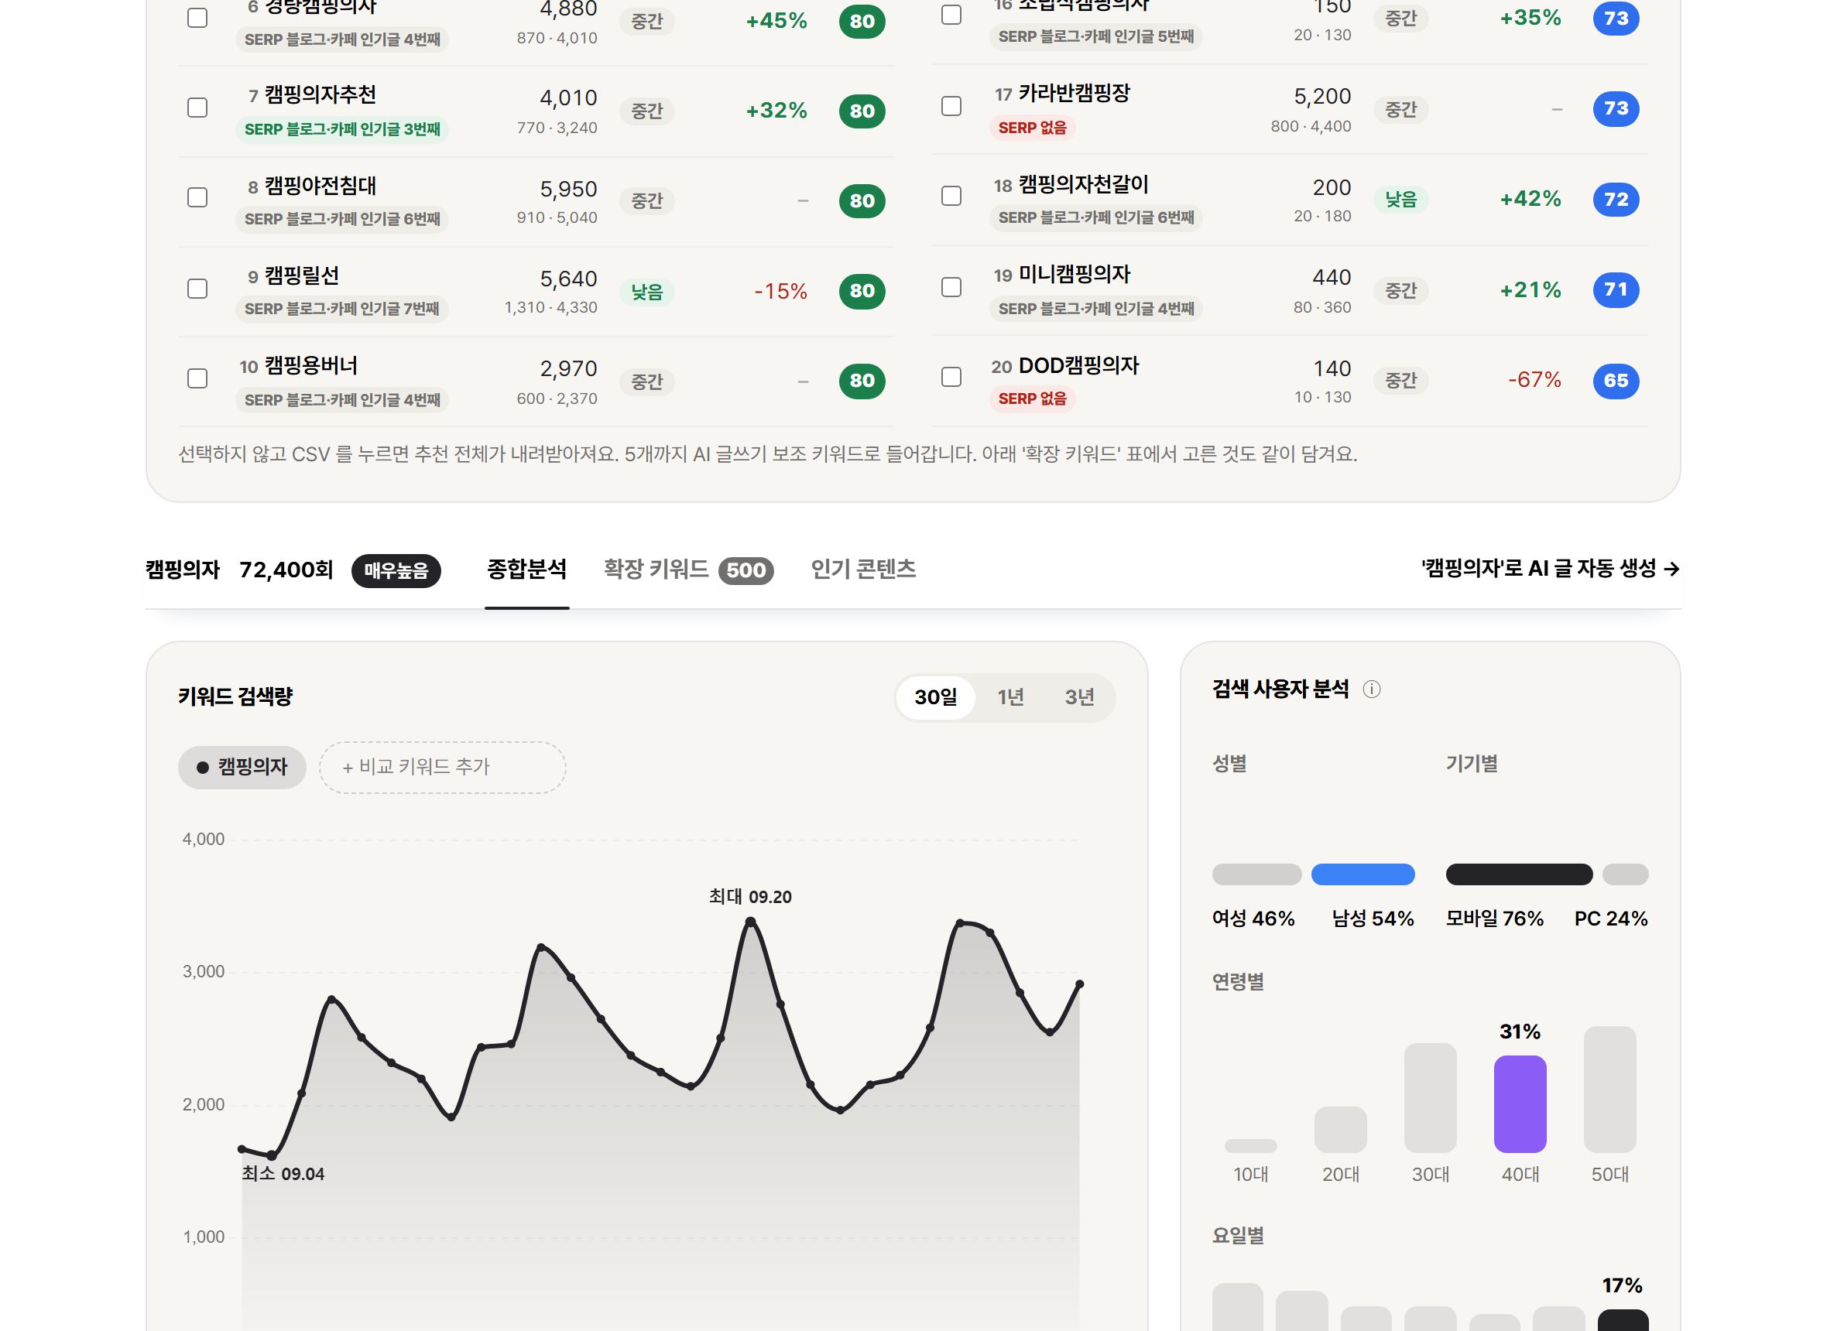Mark the 카라반캠핑장 checkbox
The height and width of the screenshot is (1331, 1827).
pos(951,106)
